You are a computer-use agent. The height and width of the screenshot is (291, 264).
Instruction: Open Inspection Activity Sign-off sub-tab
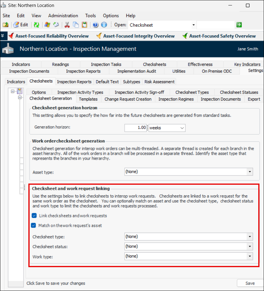pos(139,92)
